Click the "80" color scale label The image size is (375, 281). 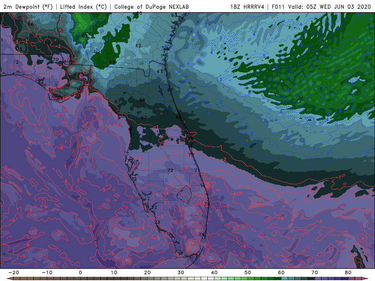(x=348, y=273)
